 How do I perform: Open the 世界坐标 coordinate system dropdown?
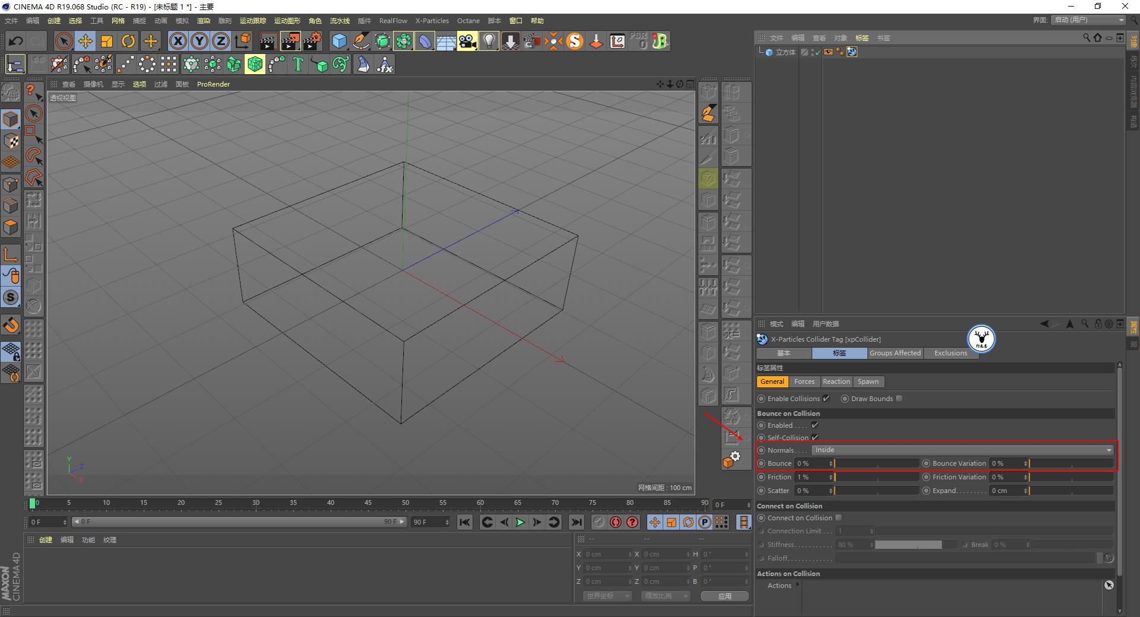pyautogui.click(x=607, y=596)
